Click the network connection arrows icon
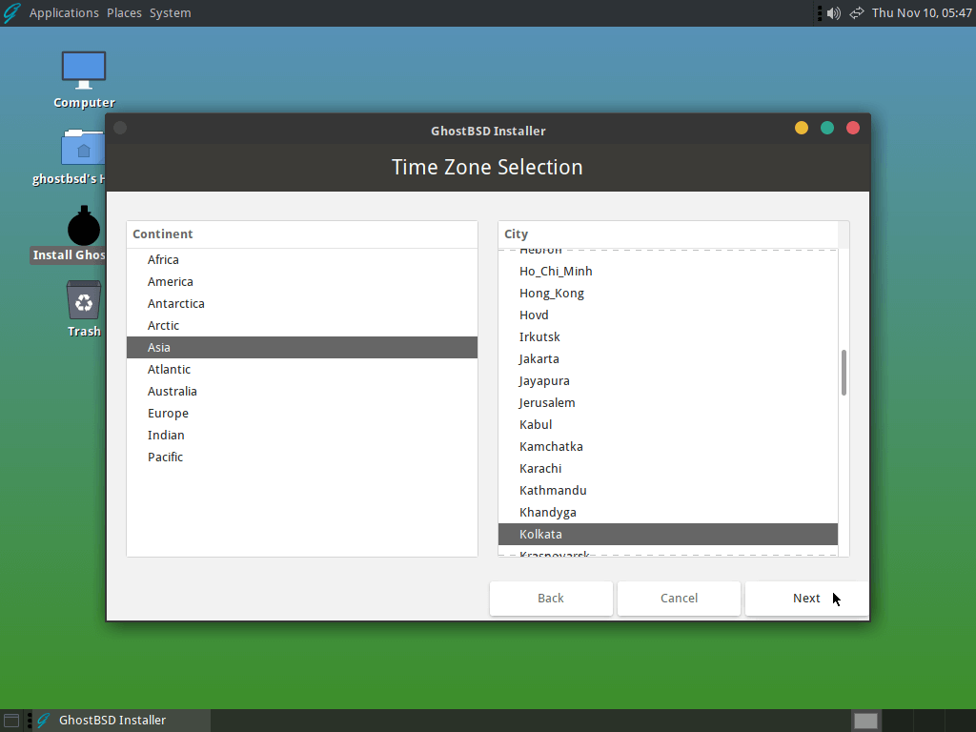976x732 pixels. 857,13
